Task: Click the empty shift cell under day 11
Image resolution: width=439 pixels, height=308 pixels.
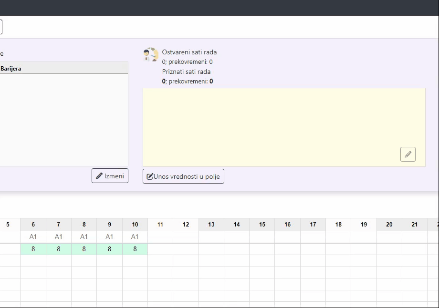Action: pos(160,236)
